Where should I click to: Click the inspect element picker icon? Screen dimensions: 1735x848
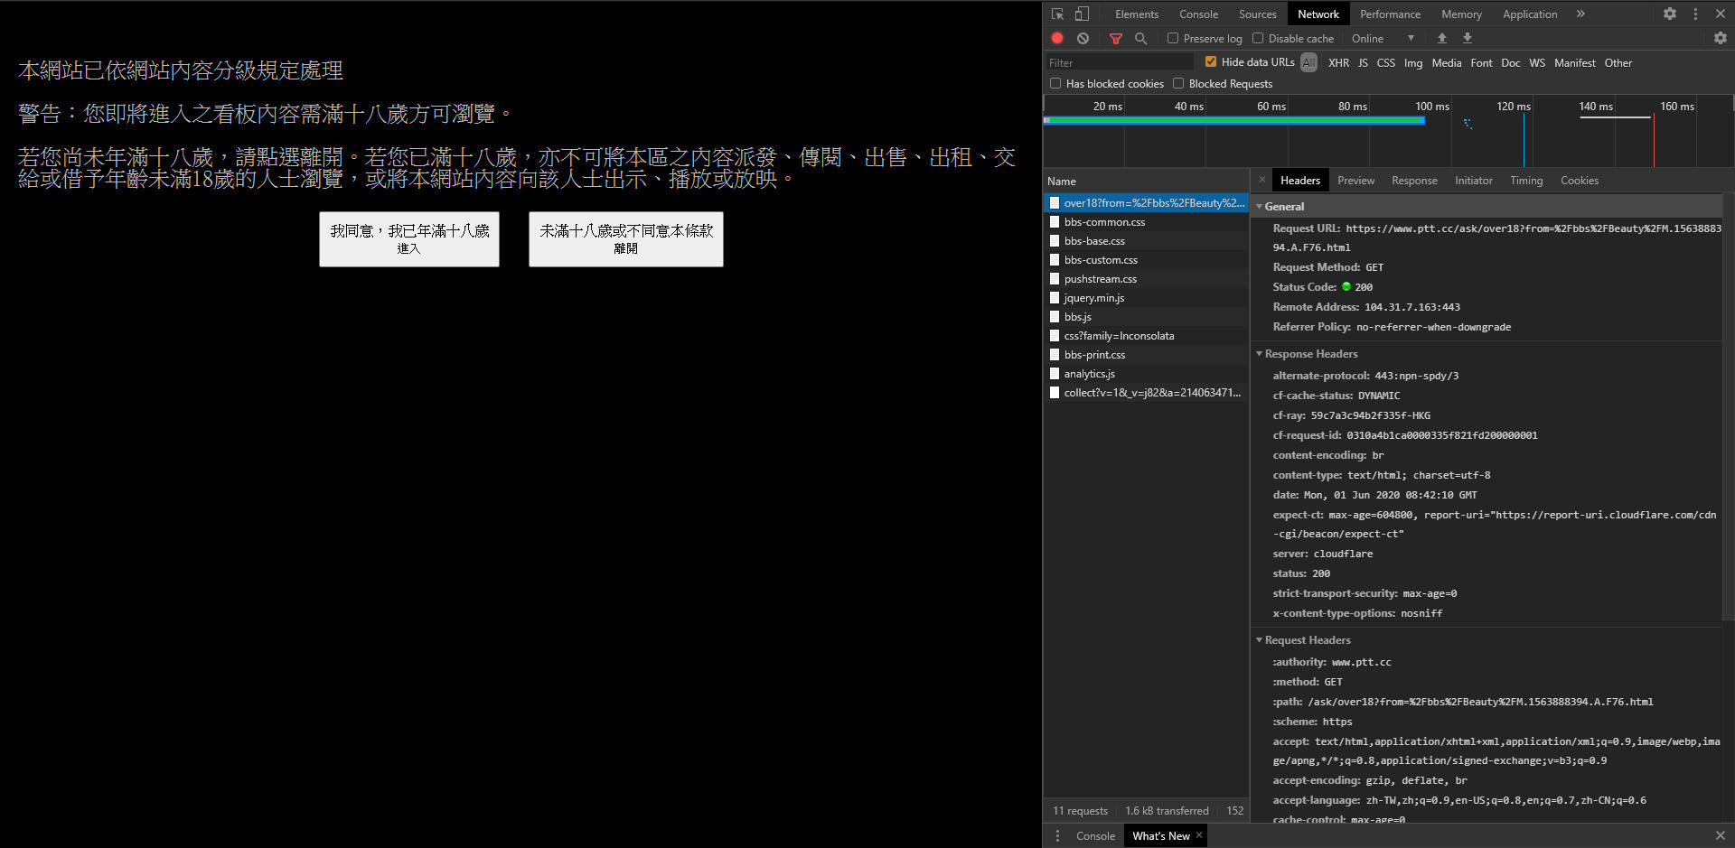pyautogui.click(x=1057, y=14)
